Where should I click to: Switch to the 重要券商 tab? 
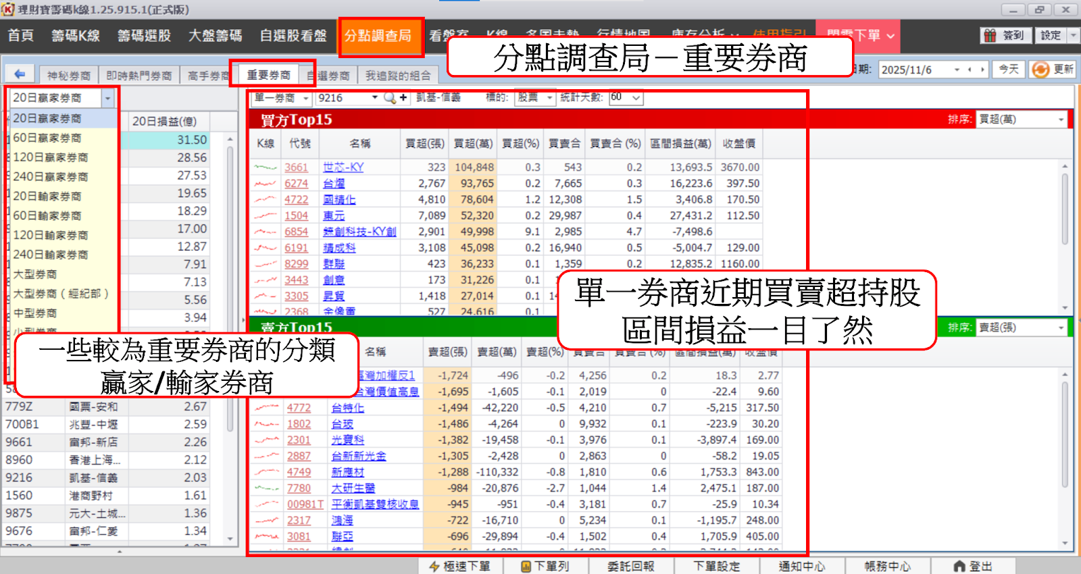point(268,75)
